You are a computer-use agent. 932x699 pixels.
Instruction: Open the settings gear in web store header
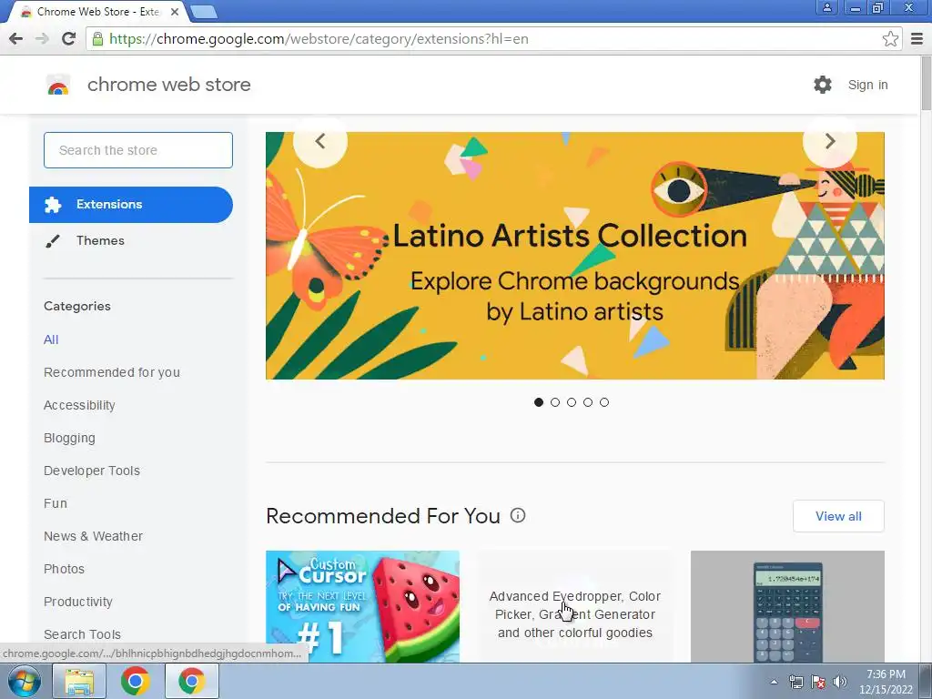[x=823, y=85]
